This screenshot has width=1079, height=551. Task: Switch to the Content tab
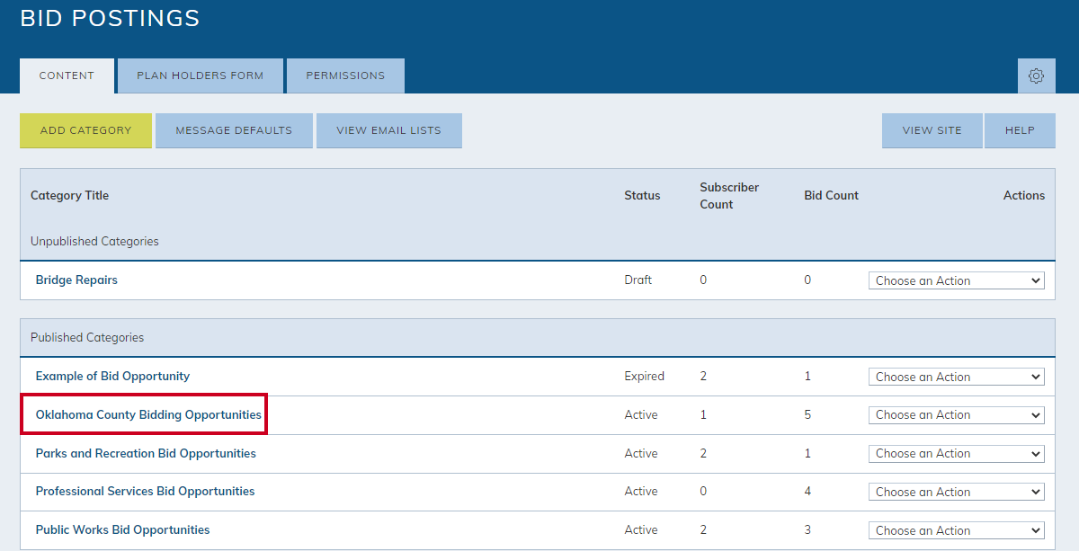pos(67,76)
